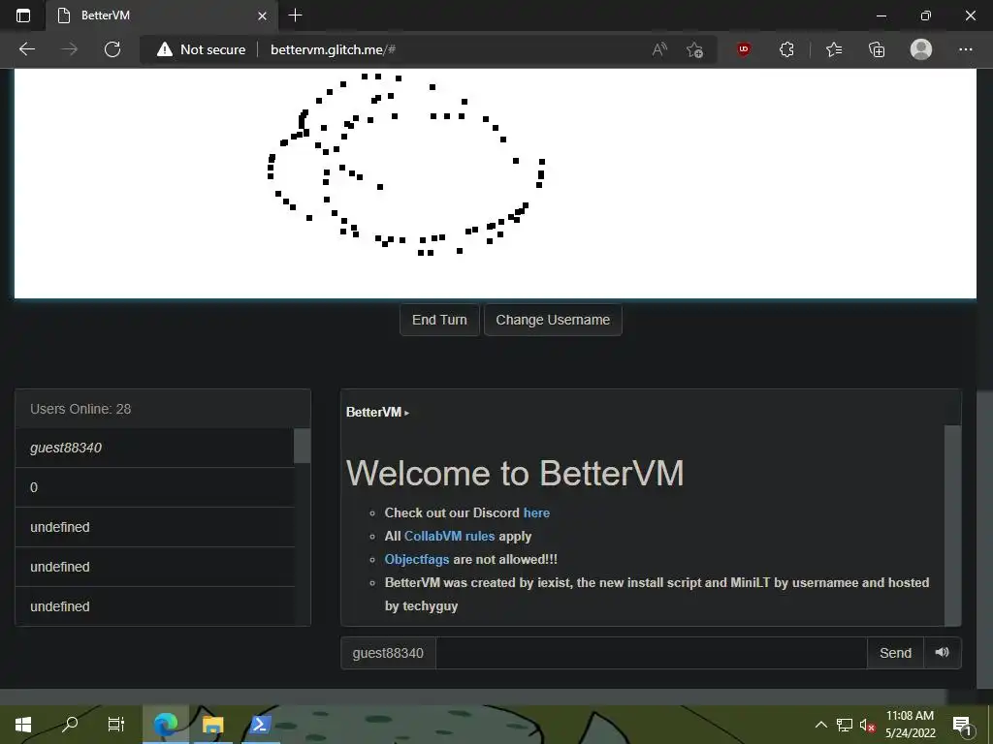Open Read aloud icon in address bar
Image resolution: width=993 pixels, height=744 pixels.
(659, 49)
